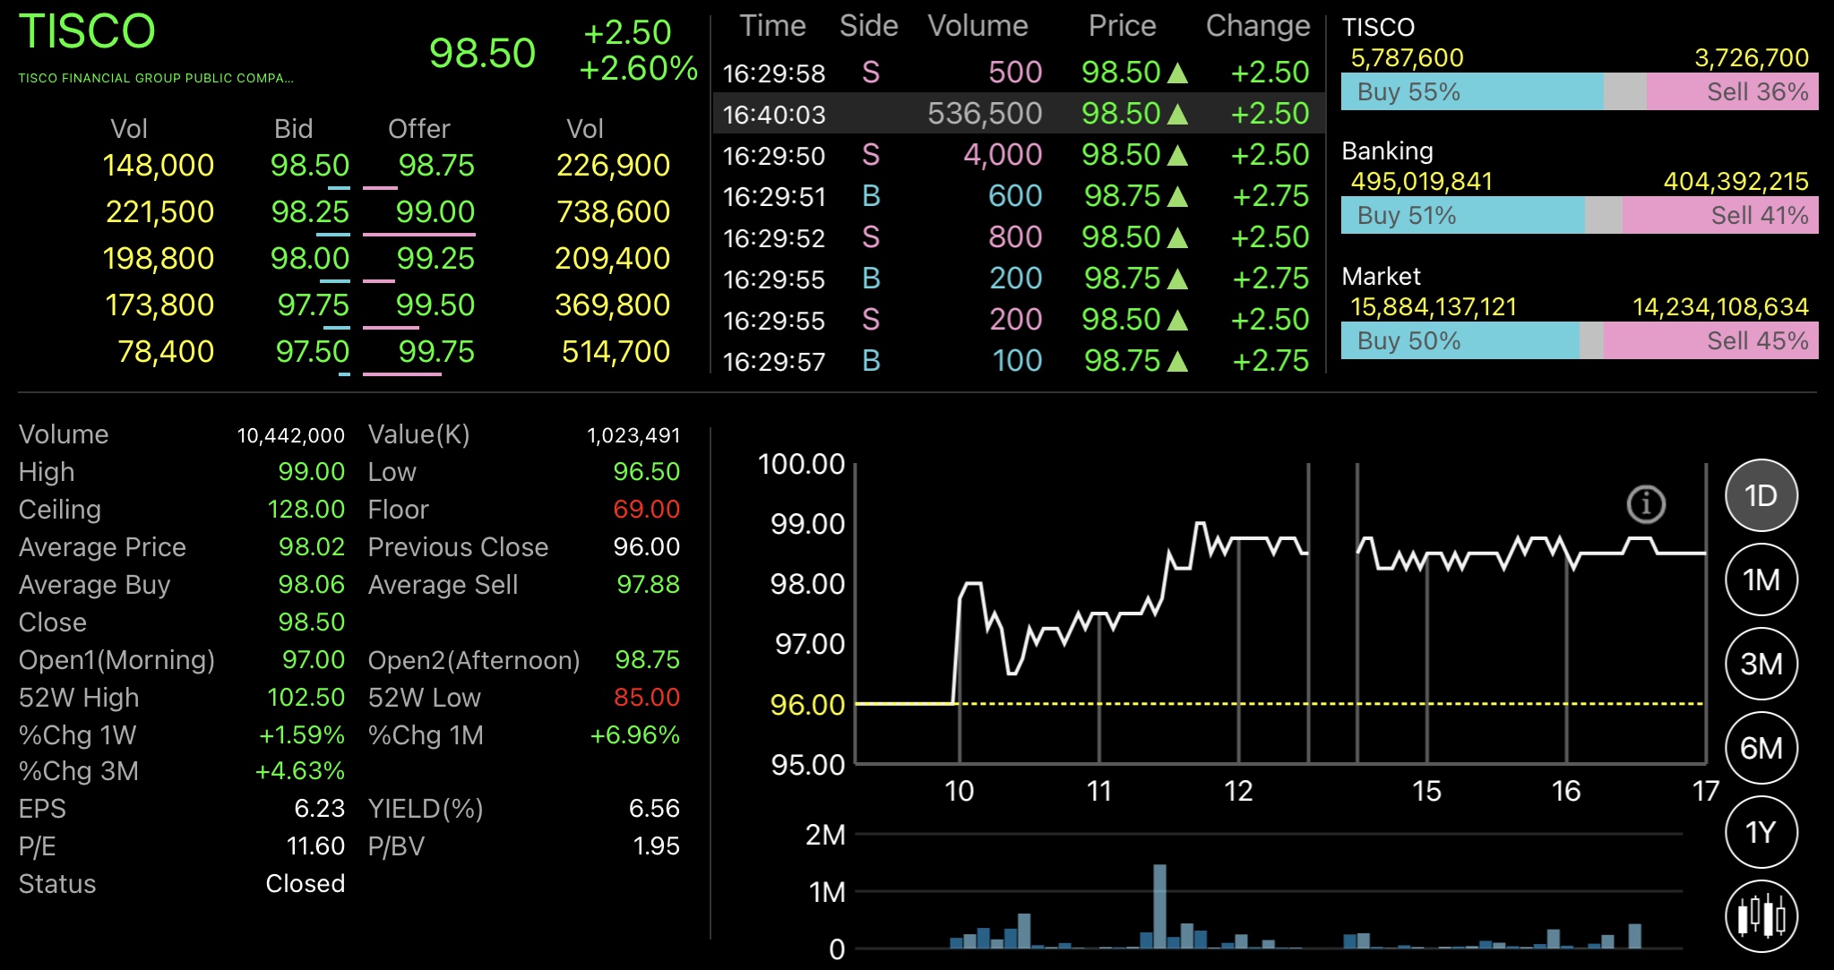
Task: Click the Side column header
Action: (868, 26)
